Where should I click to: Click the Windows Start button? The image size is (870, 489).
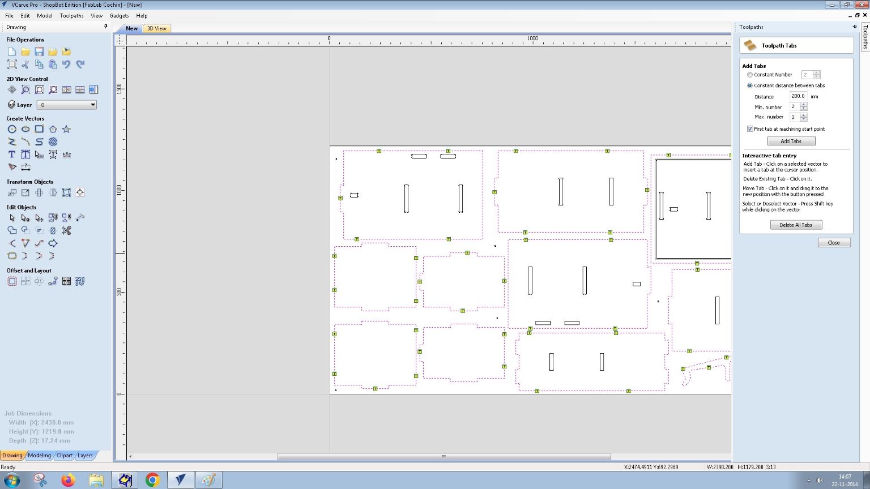(x=11, y=481)
